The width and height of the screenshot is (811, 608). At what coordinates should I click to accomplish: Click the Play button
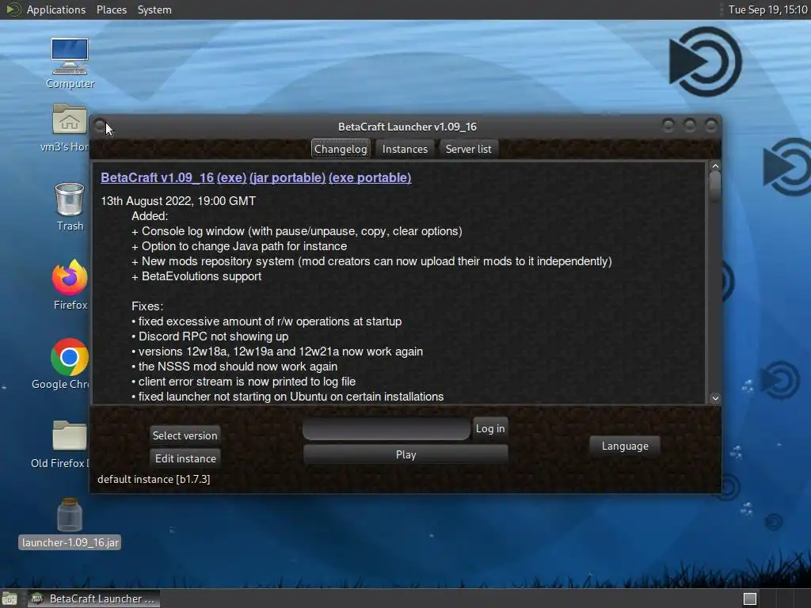(x=405, y=454)
